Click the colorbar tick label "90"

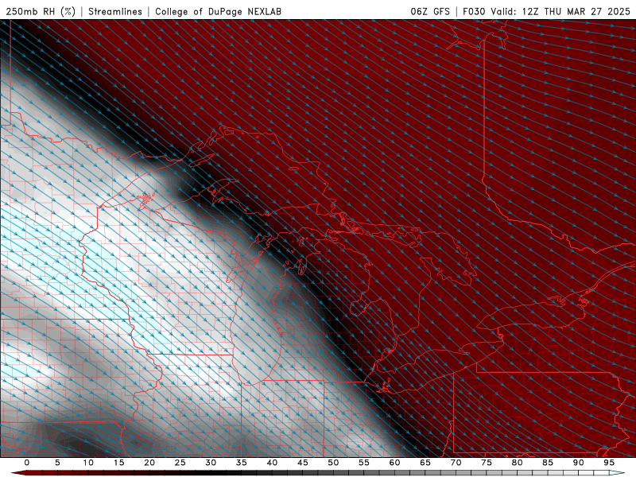click(579, 463)
